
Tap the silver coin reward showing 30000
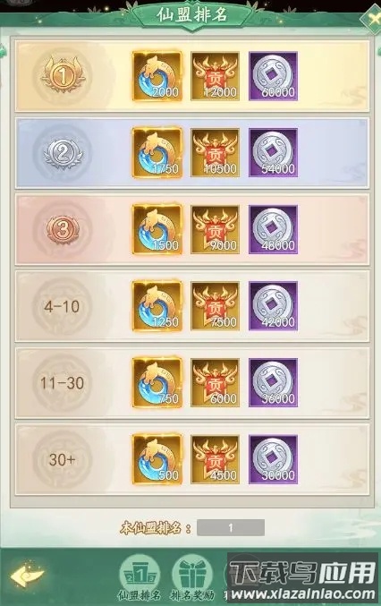[273, 459]
